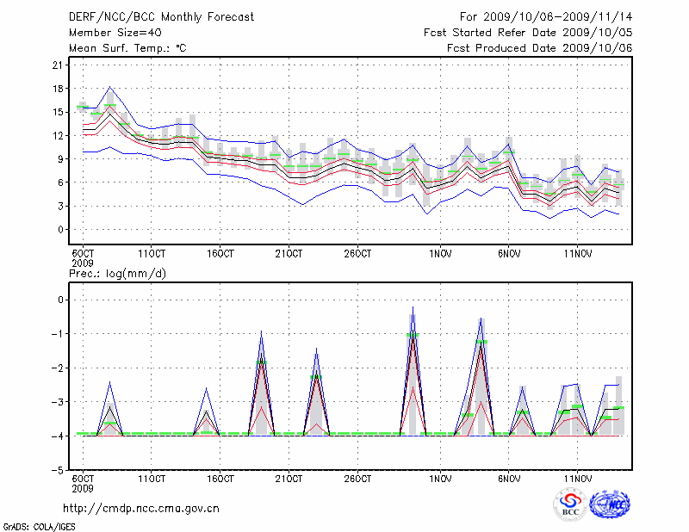Click 11NOV on the precipitation chart axis
The image size is (689, 532).
578,478
